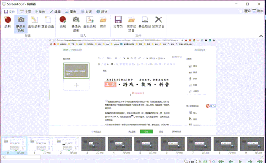Select frame 0 thumbnail in timeline
The width and height of the screenshot is (266, 163).
pyautogui.click(x=14, y=146)
